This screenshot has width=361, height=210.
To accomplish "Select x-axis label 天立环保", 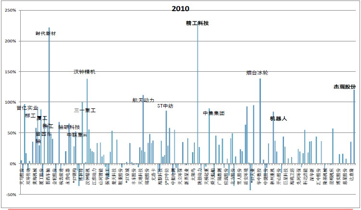I will [180, 177].
